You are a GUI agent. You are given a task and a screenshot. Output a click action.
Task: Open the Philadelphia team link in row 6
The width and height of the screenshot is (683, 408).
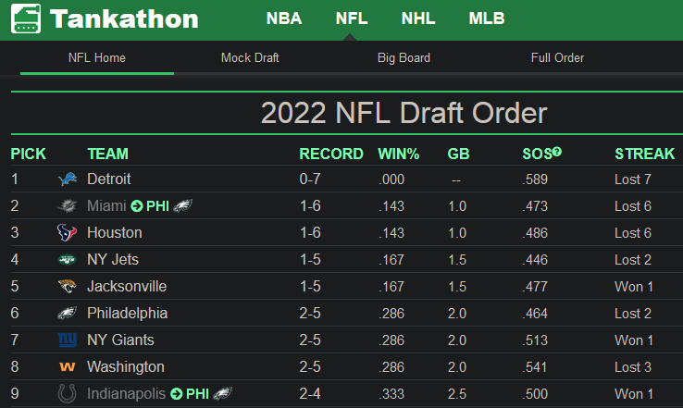[x=127, y=314]
